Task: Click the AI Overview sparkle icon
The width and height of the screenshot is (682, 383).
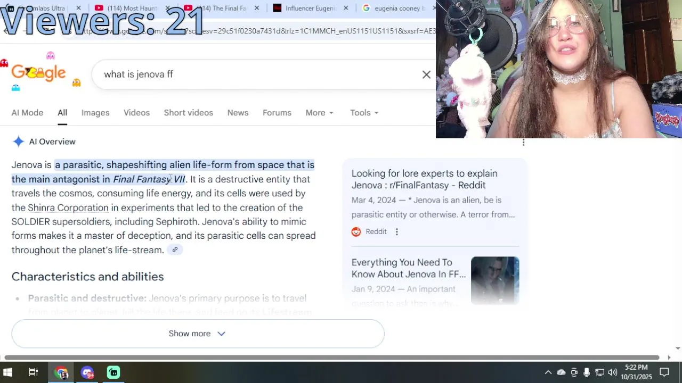Action: [x=19, y=141]
